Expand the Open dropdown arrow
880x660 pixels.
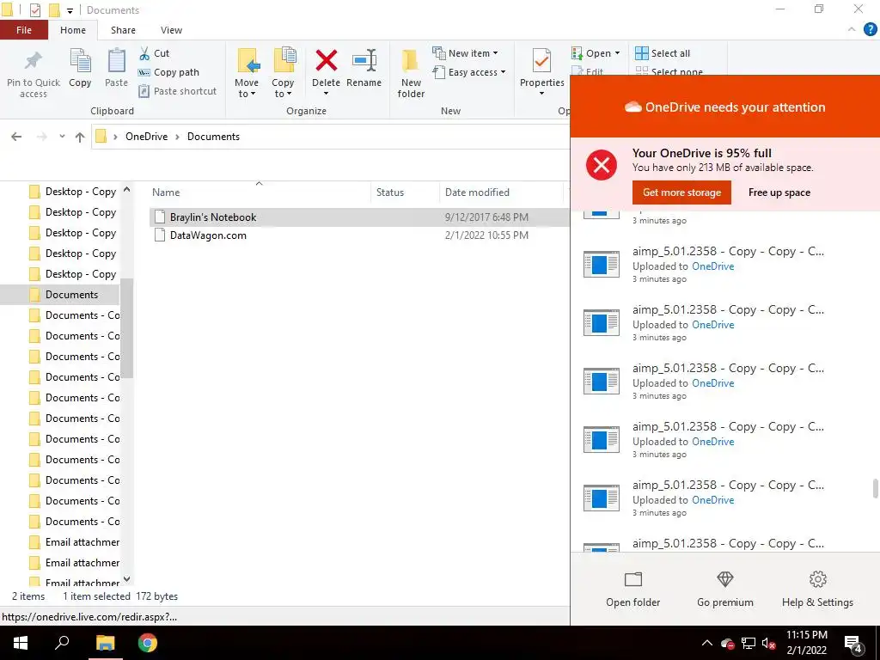pyautogui.click(x=617, y=53)
